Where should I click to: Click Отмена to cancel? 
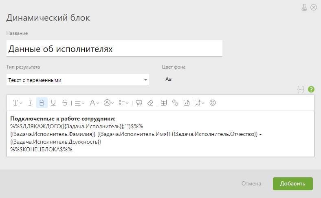(251, 183)
